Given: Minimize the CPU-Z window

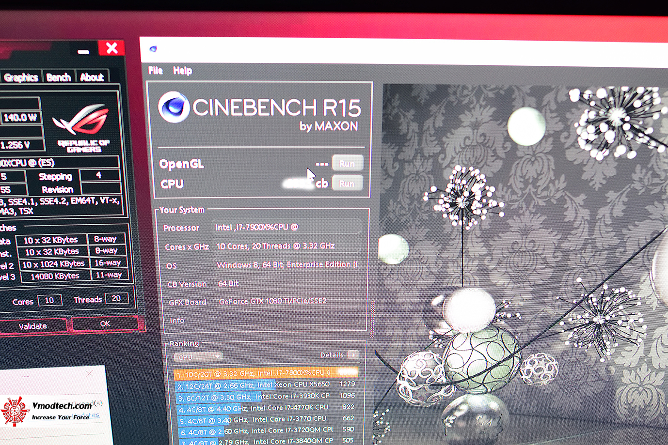Looking at the screenshot, I should (x=83, y=51).
